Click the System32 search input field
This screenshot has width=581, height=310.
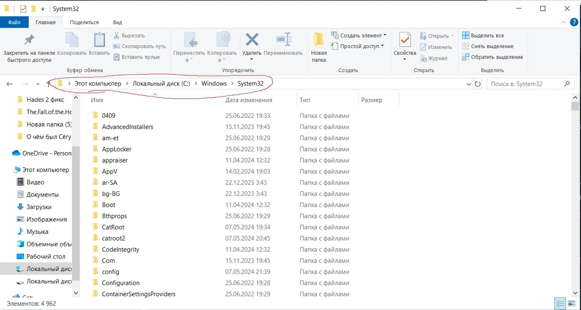(x=525, y=84)
